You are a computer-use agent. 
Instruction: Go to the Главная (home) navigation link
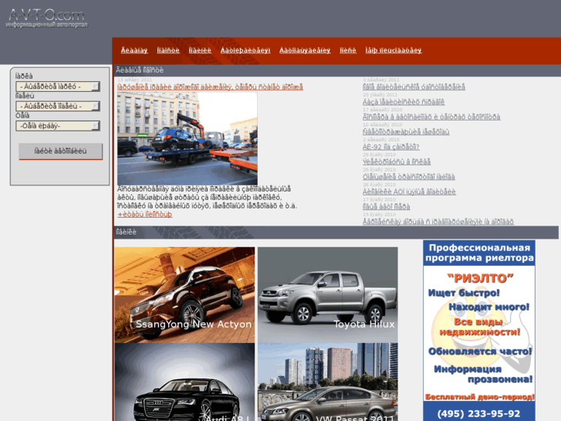[134, 50]
